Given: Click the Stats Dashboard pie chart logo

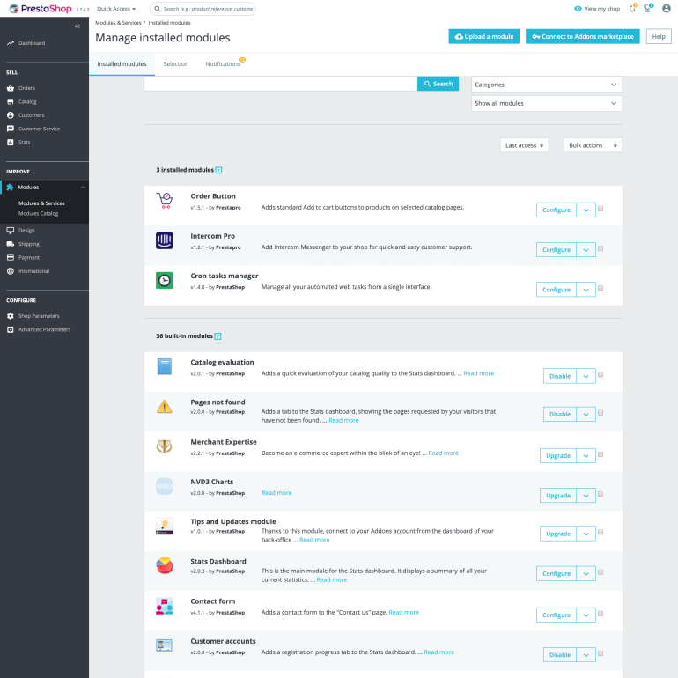Looking at the screenshot, I should pos(165,565).
